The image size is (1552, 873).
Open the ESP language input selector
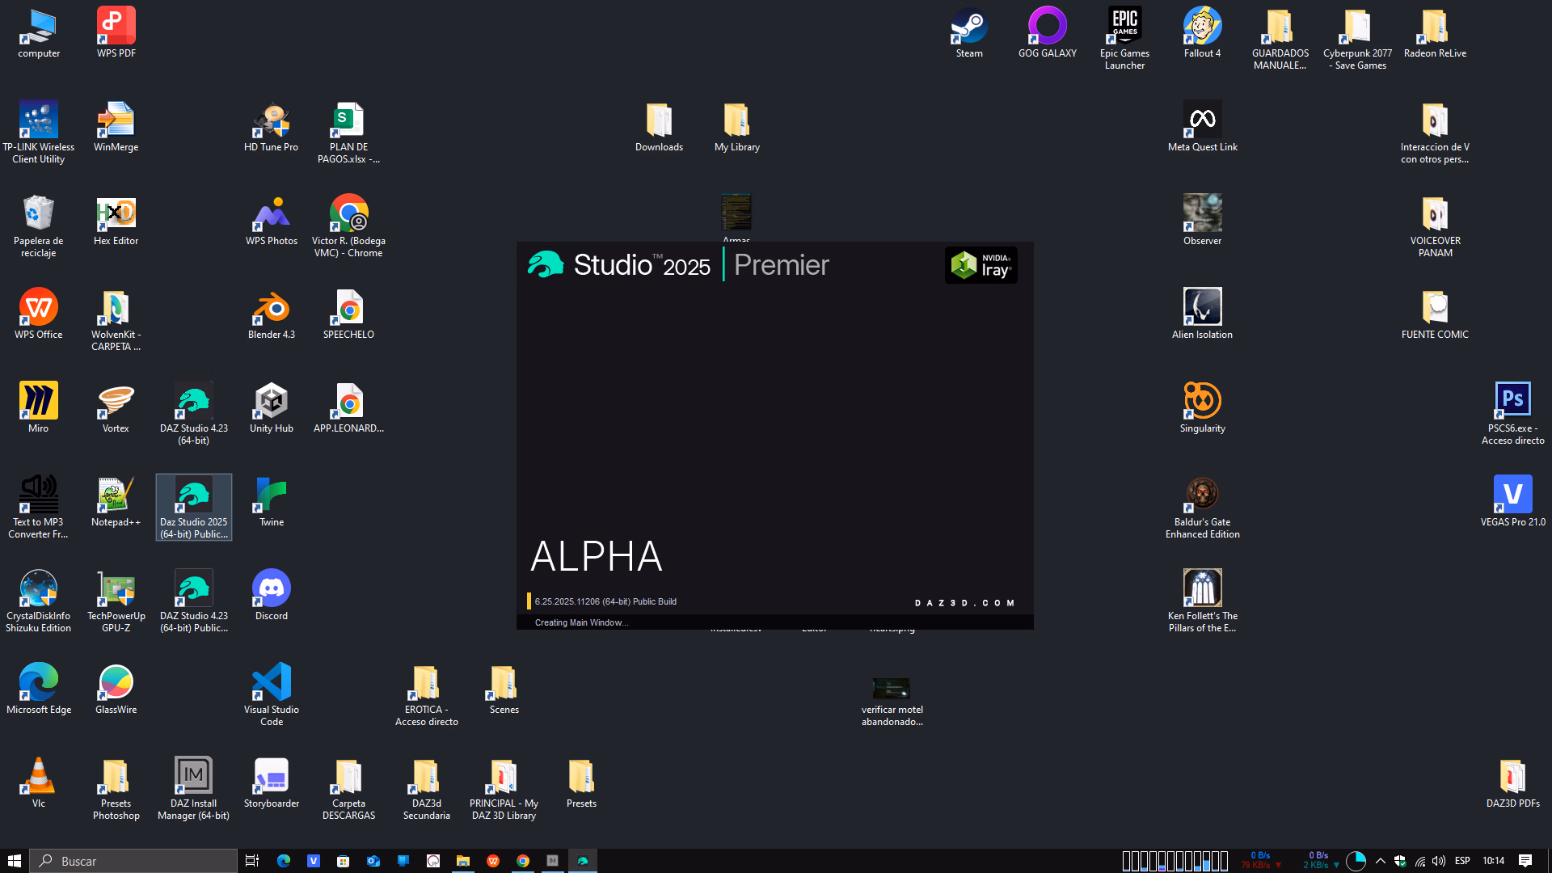1462,861
